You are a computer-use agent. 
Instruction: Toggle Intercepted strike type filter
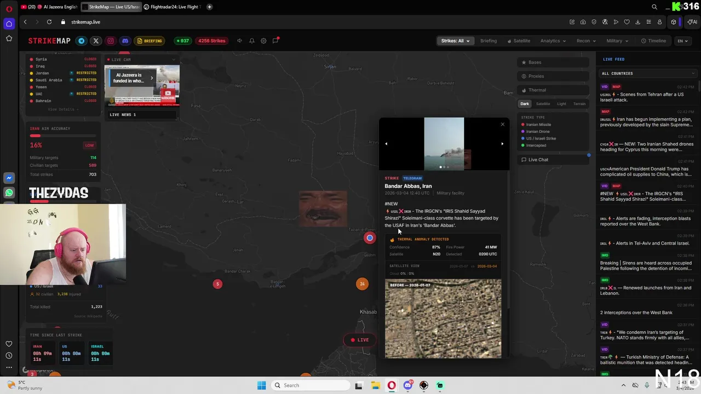533,145
